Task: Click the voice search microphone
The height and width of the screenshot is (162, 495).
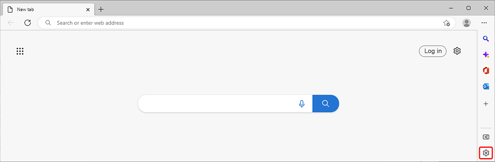Action: [302, 104]
